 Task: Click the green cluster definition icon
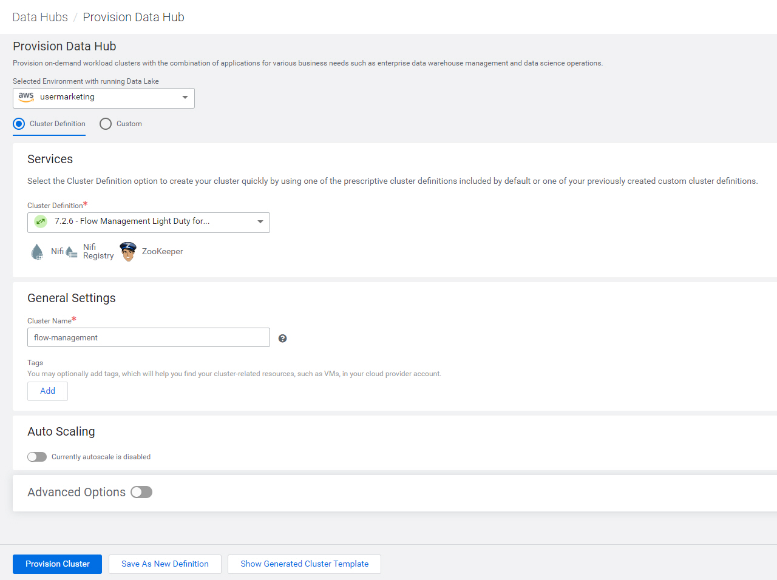pos(41,221)
